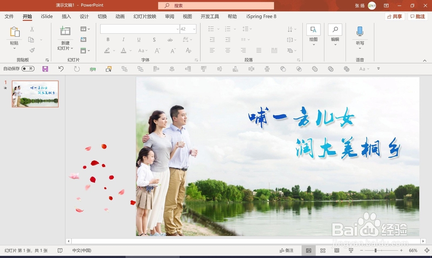
Task: Open the font name combo box
Action: [140, 29]
